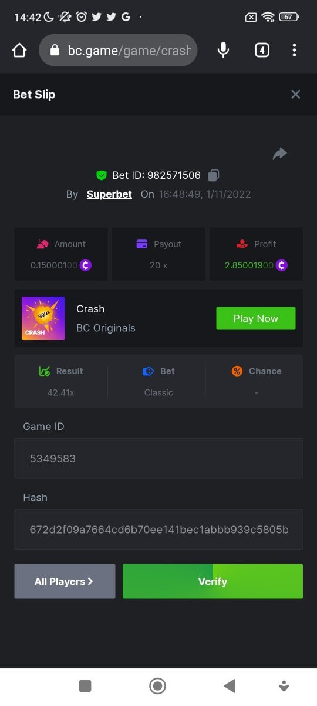Tap the green verified shield icon

pyautogui.click(x=102, y=175)
